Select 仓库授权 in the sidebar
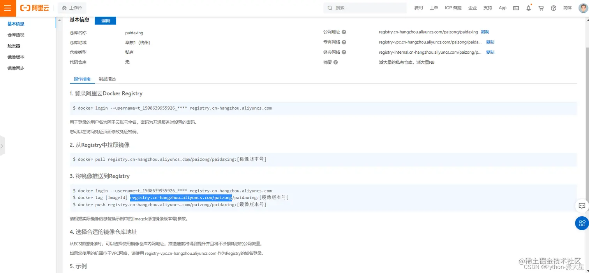This screenshot has height=273, width=589. coord(16,35)
